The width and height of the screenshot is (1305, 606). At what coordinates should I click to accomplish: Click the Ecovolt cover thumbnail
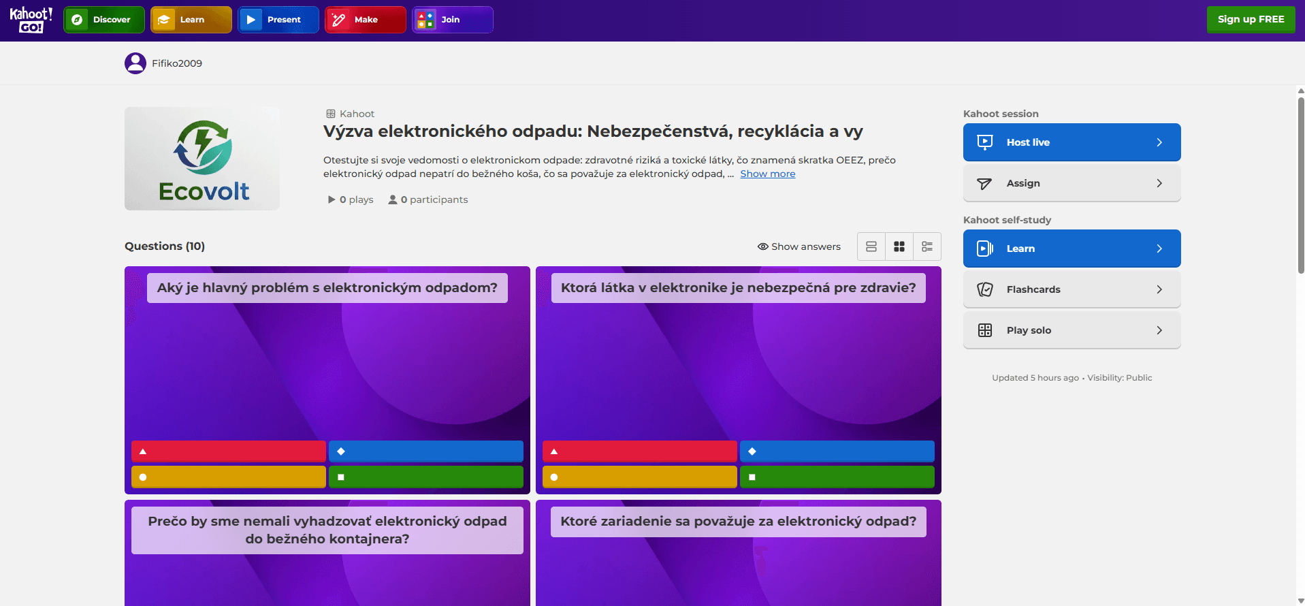coord(202,159)
